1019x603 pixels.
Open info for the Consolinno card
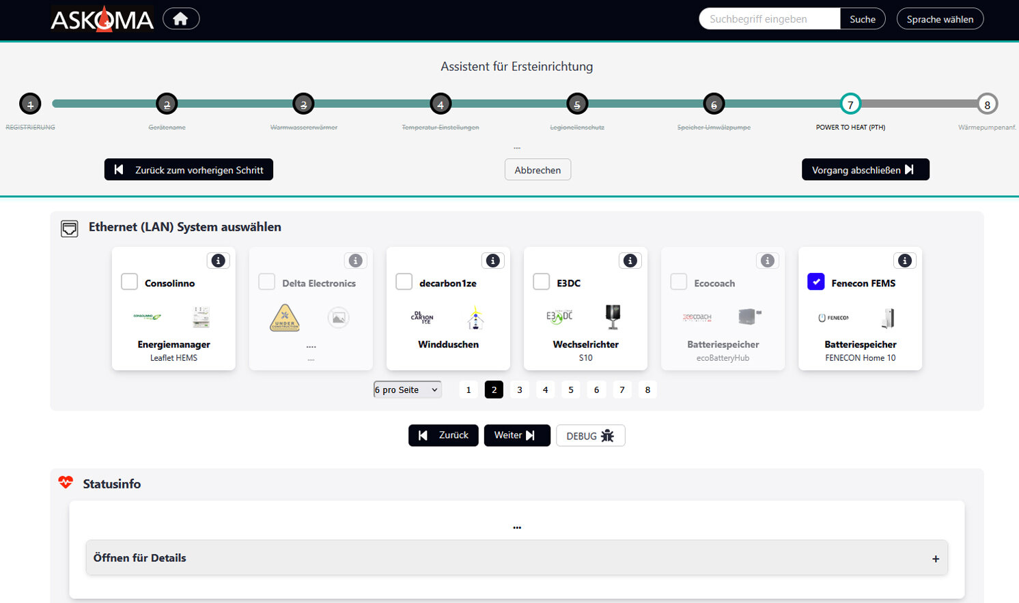point(218,261)
